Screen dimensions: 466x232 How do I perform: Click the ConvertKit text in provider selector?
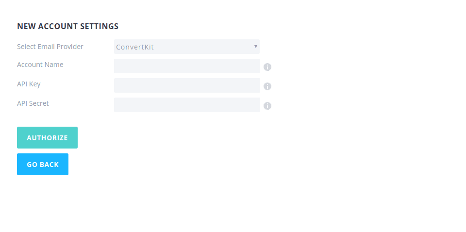pyautogui.click(x=135, y=47)
